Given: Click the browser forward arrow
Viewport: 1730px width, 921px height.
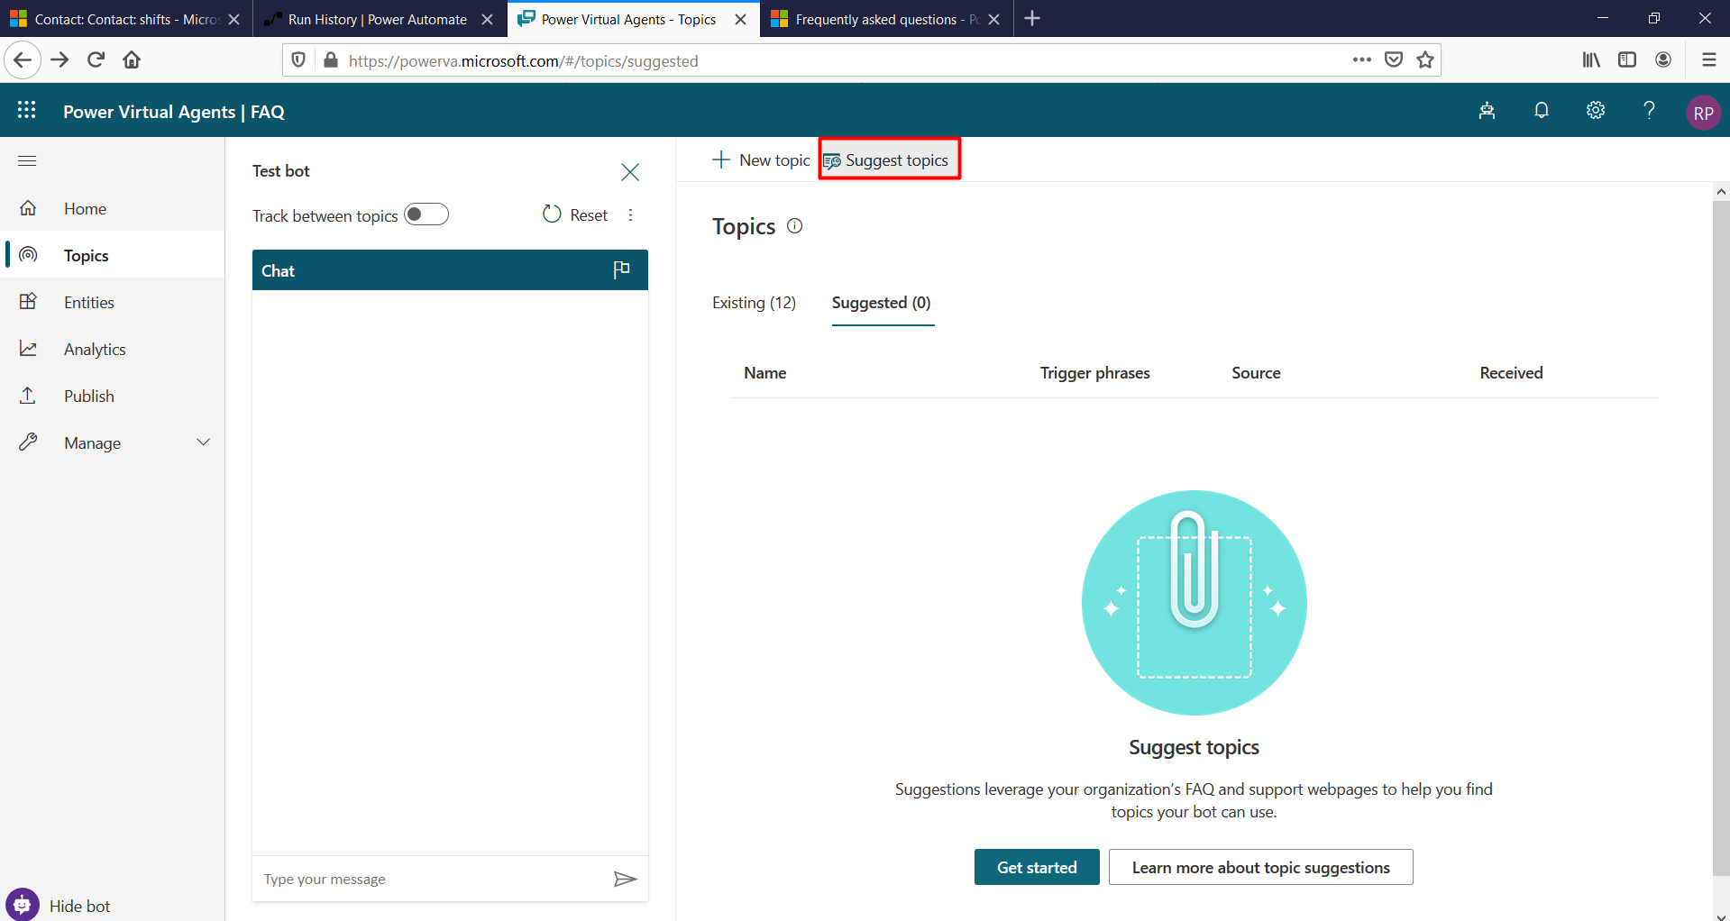Looking at the screenshot, I should (59, 60).
